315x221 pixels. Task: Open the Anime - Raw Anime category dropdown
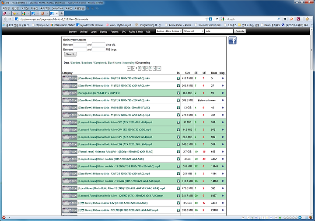169,31
